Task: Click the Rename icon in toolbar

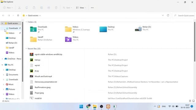Action: (x=41, y=8)
